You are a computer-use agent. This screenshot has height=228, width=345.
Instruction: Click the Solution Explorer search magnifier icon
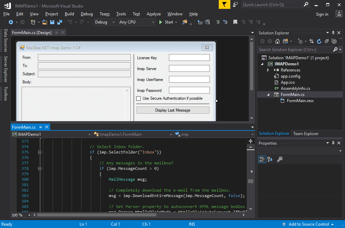tap(335, 50)
